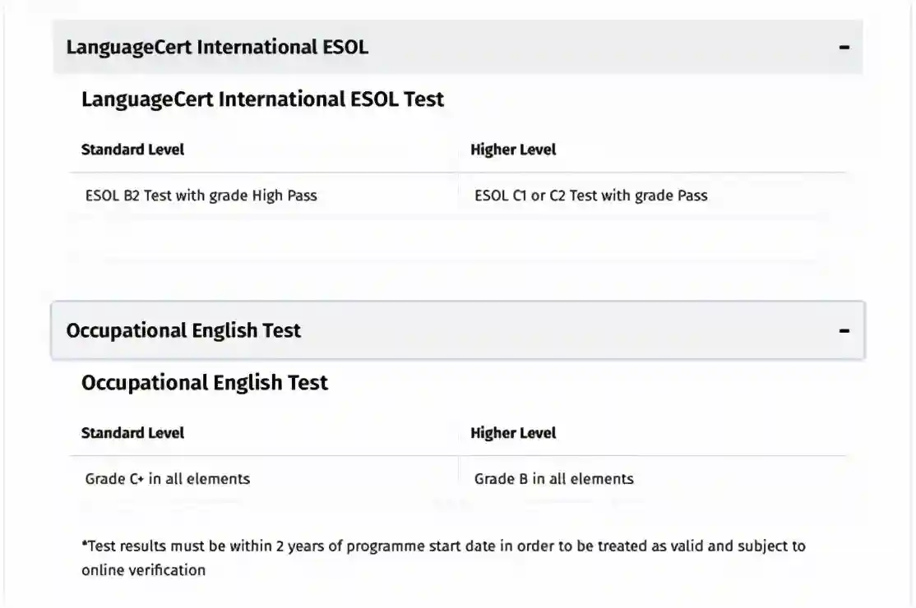Screen dimensions: 916x608
Task: Select Standard Level header in Occupational table
Action: 132,433
